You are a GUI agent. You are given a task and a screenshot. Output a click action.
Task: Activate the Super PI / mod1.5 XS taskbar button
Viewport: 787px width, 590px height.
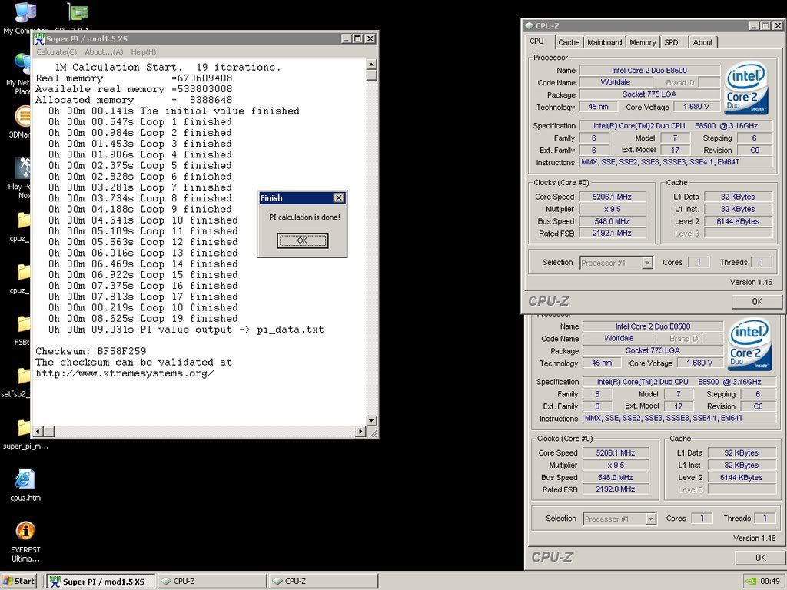[x=101, y=581]
